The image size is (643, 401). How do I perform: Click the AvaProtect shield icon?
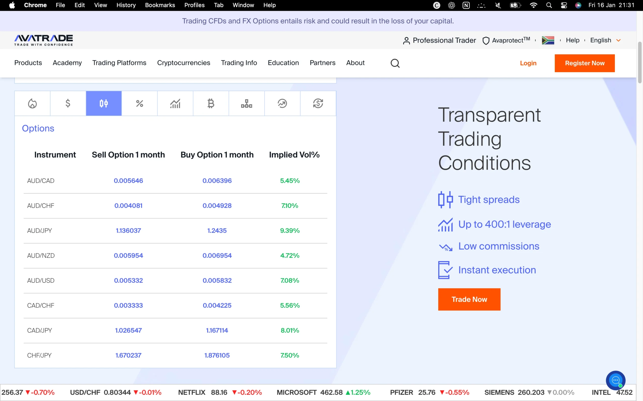[x=486, y=40]
